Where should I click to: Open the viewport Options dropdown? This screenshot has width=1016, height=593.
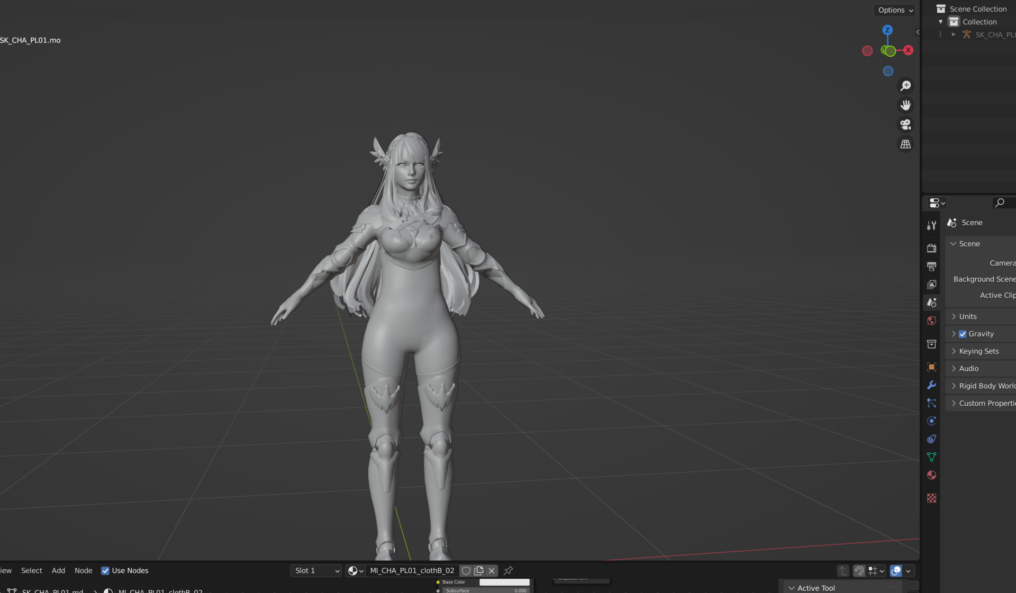895,10
